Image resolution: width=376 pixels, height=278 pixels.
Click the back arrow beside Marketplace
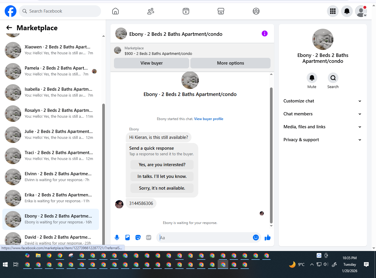point(9,28)
